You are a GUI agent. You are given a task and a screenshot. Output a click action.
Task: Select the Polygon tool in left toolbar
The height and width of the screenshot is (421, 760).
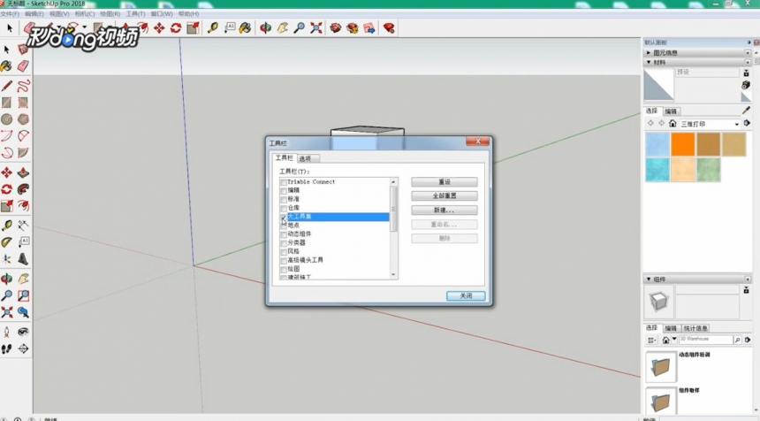[x=23, y=119]
